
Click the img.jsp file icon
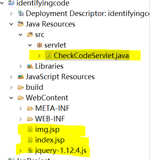click(x=30, y=130)
